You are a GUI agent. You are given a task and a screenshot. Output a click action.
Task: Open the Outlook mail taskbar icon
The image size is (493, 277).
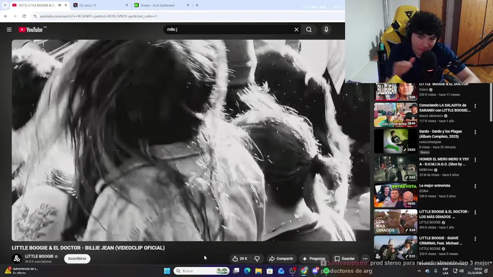click(281, 271)
